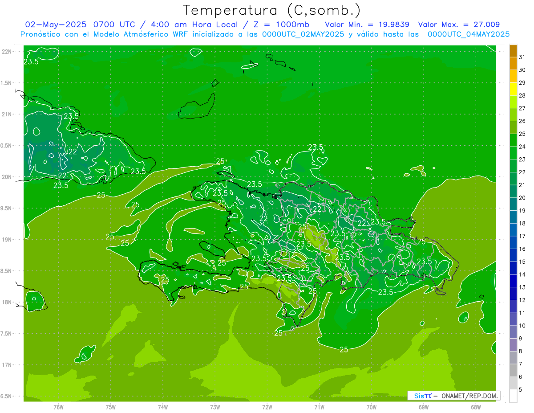Click the dark orange color bar segment above 31
The width and height of the screenshot is (534, 413).
click(x=513, y=51)
